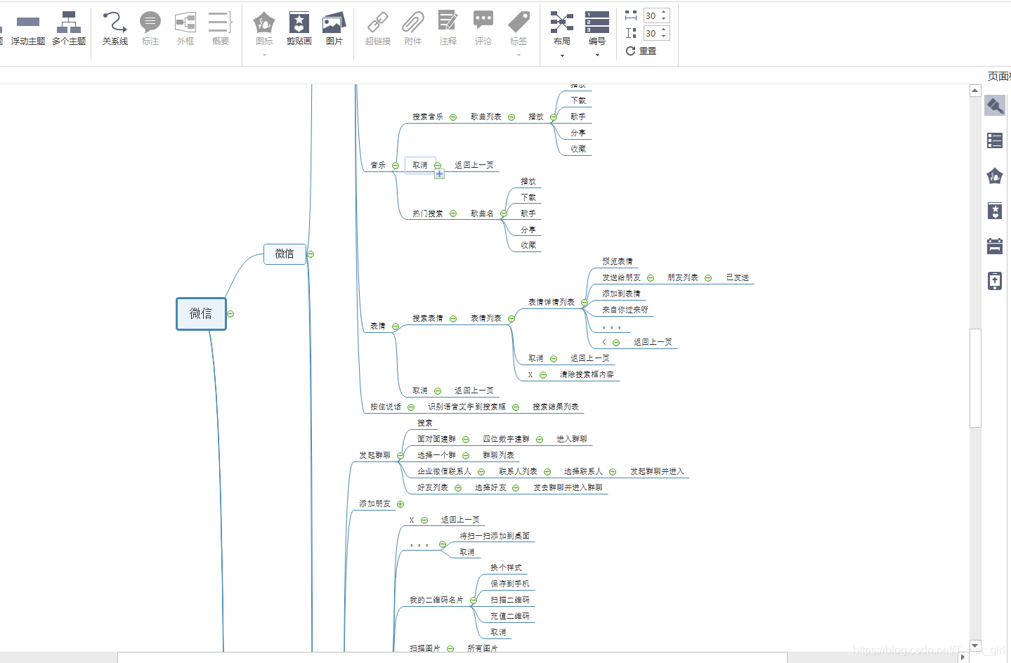Add a hyperlink (超链接)

[378, 29]
